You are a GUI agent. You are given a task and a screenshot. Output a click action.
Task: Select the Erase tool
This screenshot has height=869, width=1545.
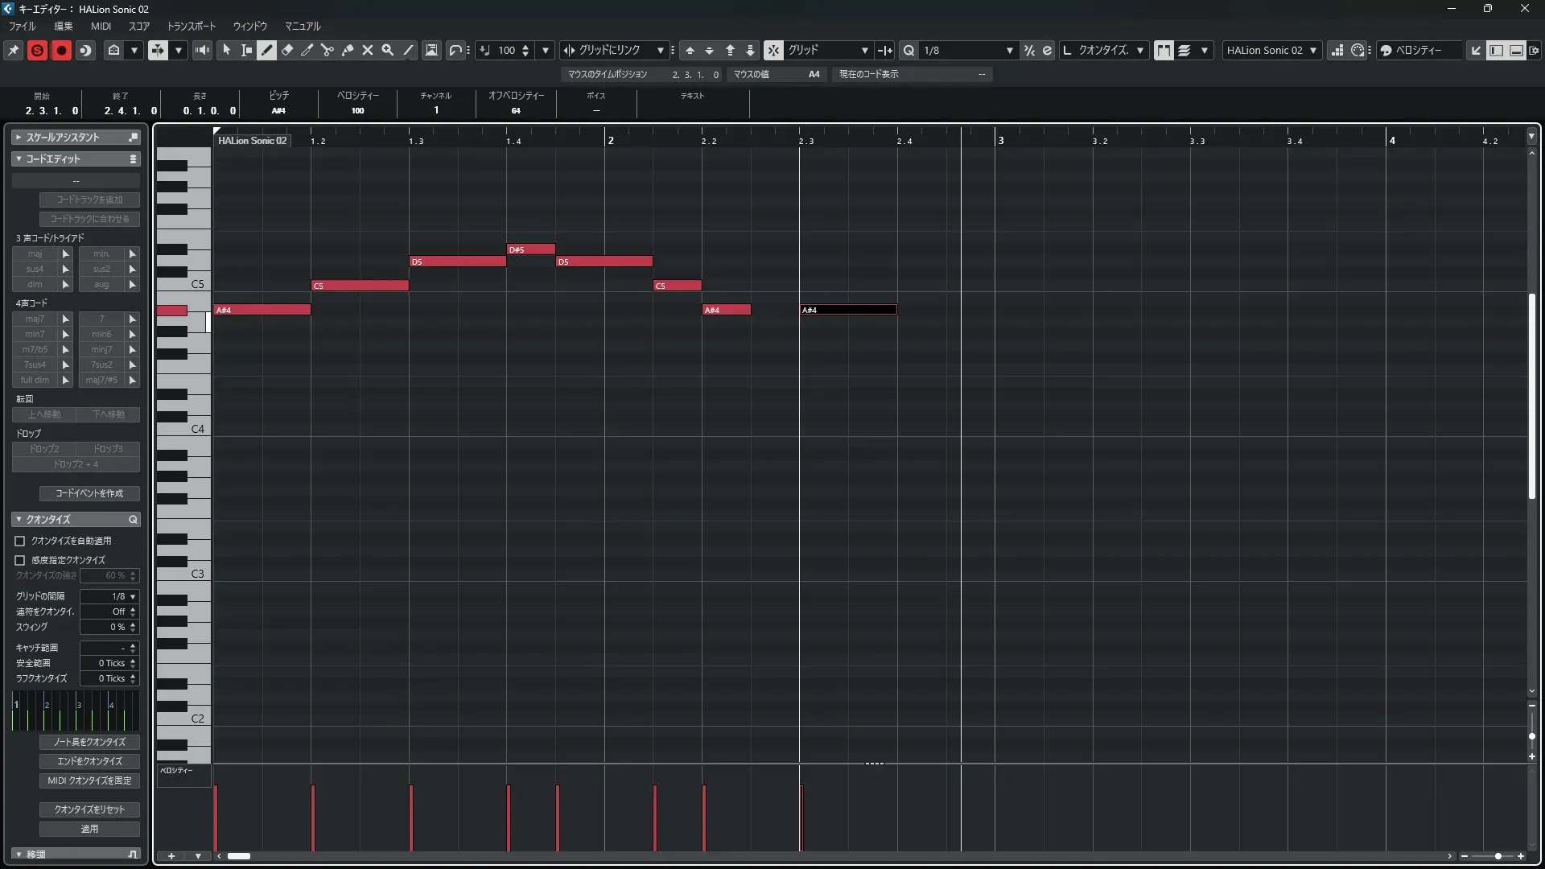[287, 50]
